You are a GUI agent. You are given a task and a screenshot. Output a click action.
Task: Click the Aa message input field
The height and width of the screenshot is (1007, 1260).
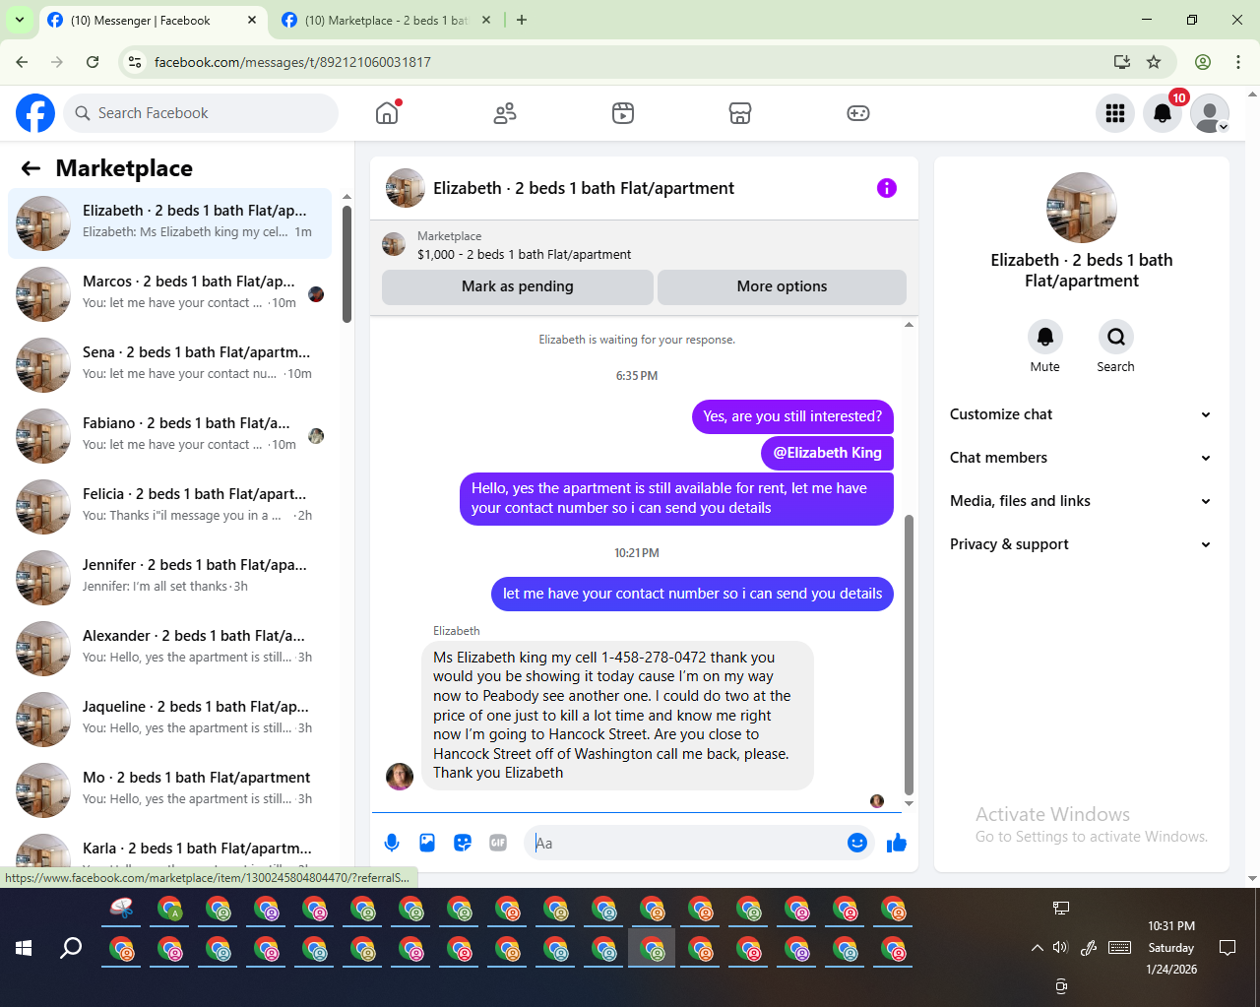pyautogui.click(x=687, y=843)
